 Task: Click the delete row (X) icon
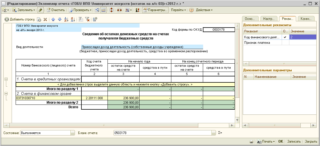pyautogui.click(x=45, y=19)
